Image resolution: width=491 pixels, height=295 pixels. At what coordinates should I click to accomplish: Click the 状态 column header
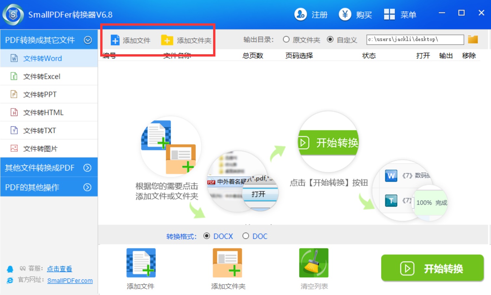click(x=369, y=56)
